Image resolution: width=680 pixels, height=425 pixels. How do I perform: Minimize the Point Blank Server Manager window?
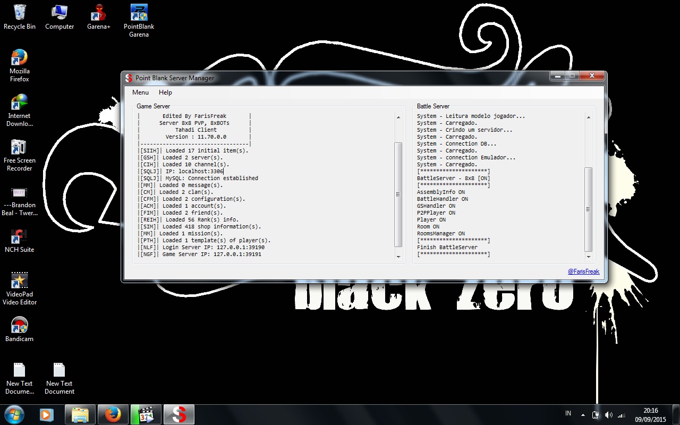point(558,76)
